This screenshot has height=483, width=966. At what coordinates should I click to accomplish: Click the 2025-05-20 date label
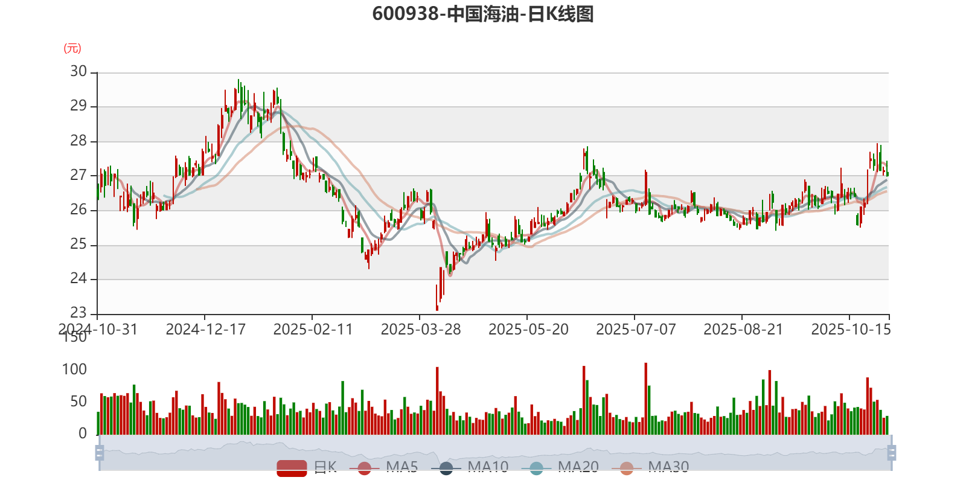(528, 329)
